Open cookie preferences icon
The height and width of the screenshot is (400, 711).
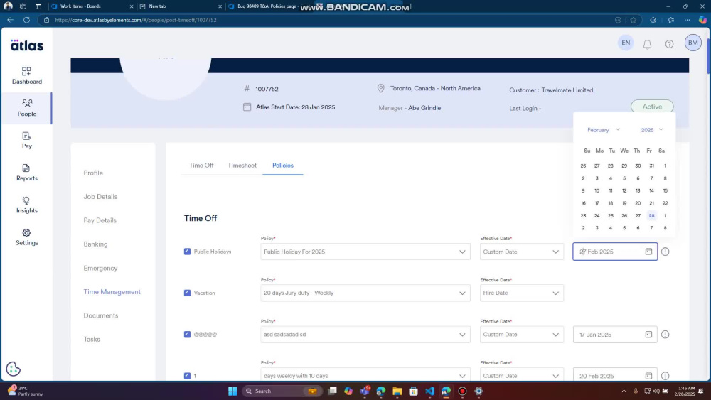click(13, 369)
